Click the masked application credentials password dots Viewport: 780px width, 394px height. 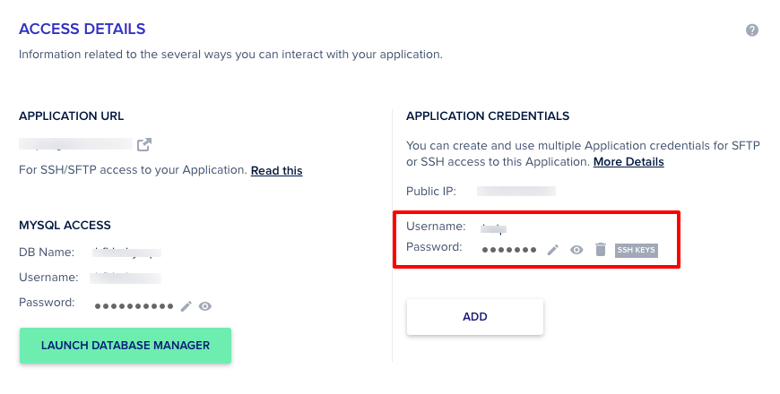click(508, 250)
